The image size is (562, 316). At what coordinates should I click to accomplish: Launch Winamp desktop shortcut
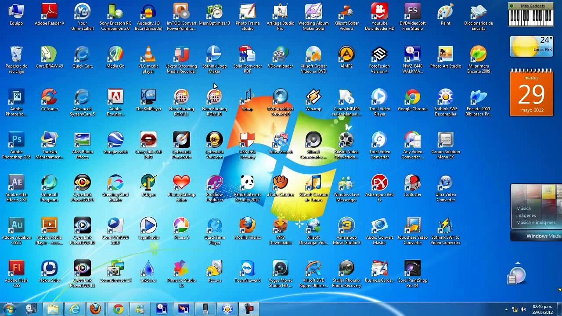pos(313,100)
